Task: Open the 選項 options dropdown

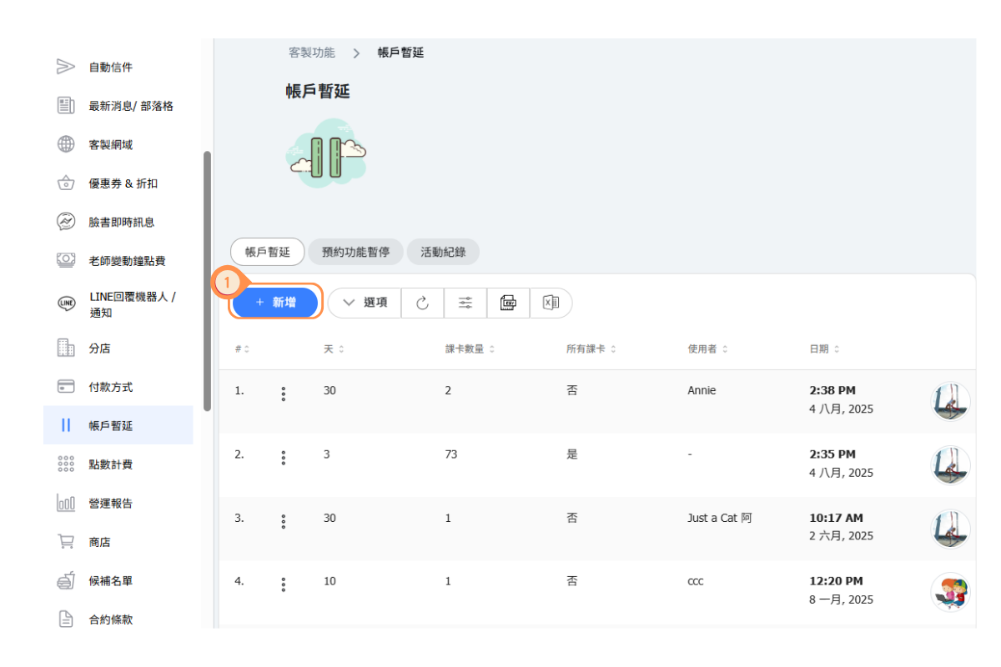Action: tap(365, 303)
